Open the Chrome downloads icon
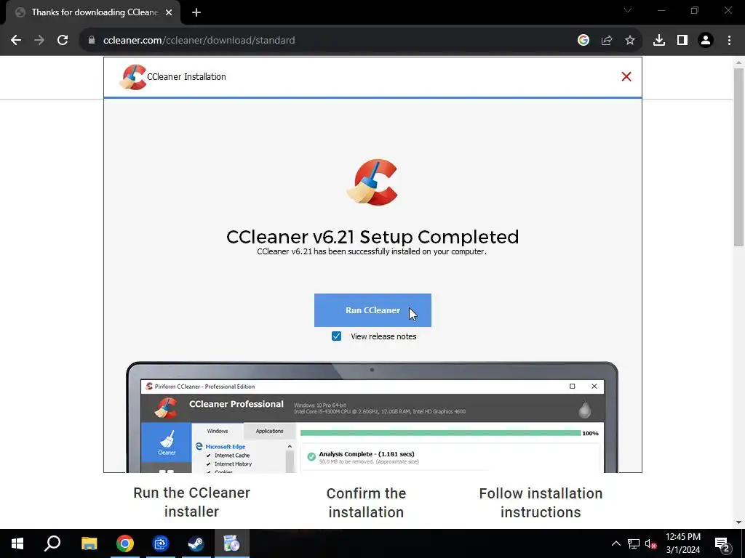 (659, 40)
